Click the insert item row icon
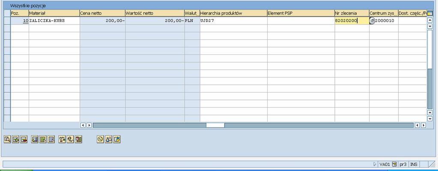Screen dimensions: 438x171 (15, 139)
